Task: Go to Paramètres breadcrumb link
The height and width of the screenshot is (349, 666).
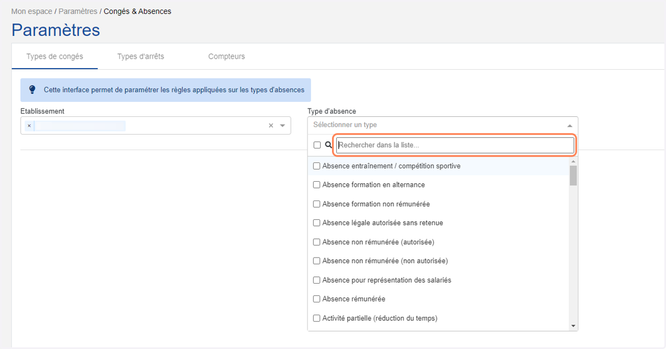Action: coord(78,11)
